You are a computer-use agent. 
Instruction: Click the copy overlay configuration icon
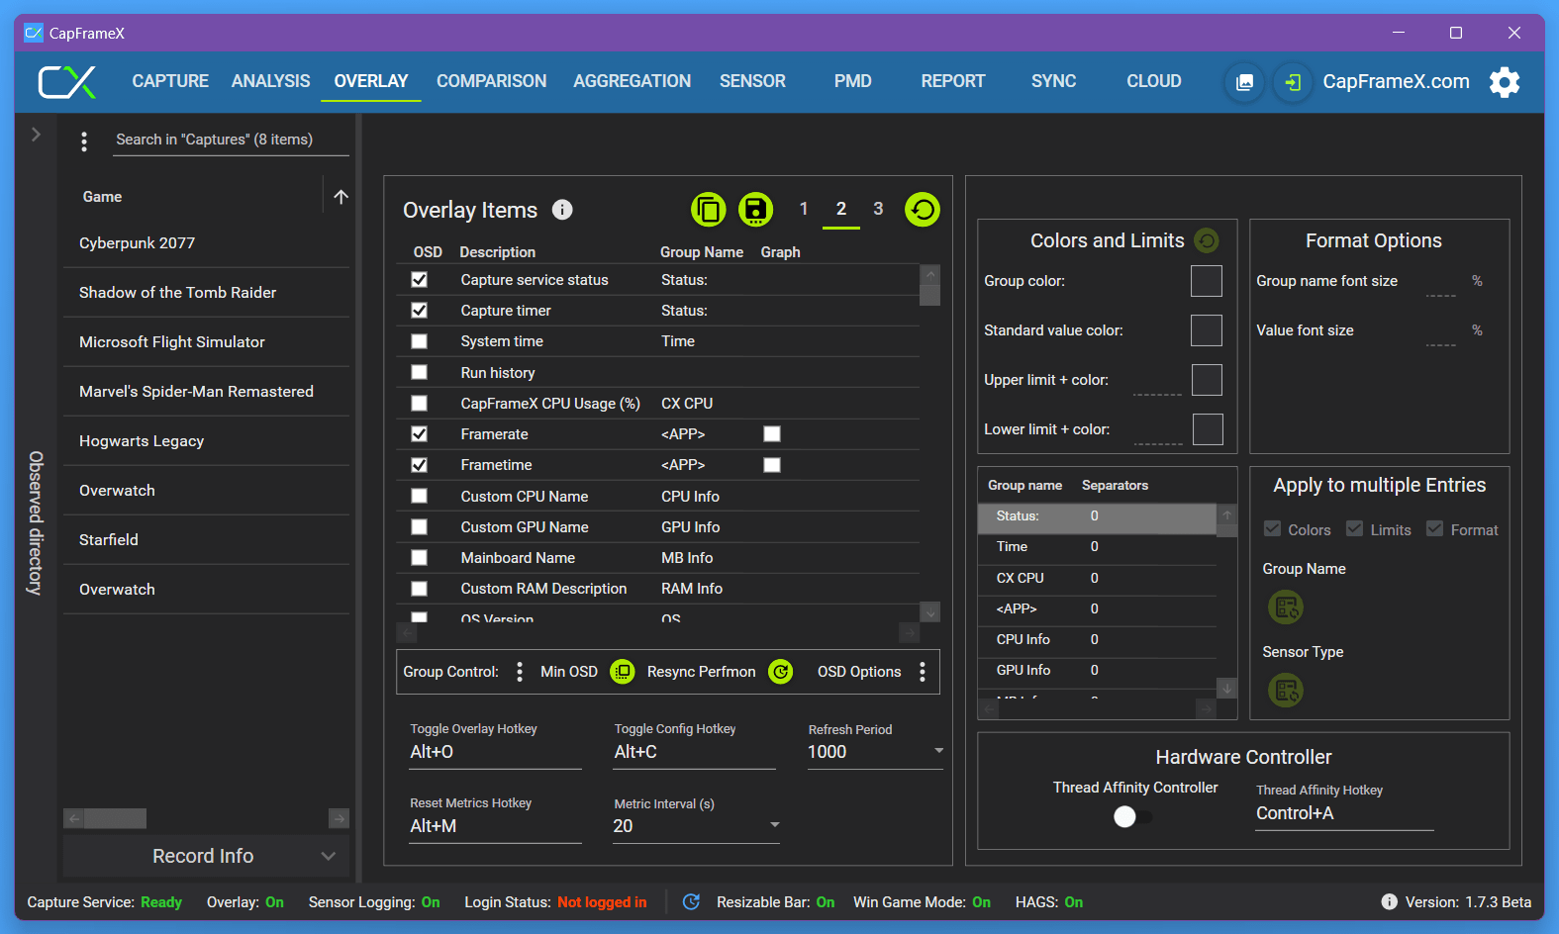pyautogui.click(x=708, y=210)
